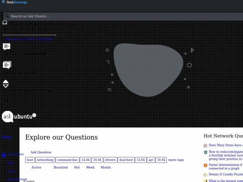Image resolution: width=243 pixels, height=182 pixels.
Task: Click site icon beside Starlink question
Action: coord(205,152)
